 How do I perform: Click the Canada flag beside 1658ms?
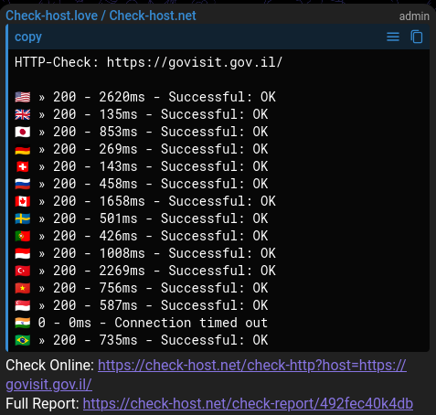coord(23,201)
